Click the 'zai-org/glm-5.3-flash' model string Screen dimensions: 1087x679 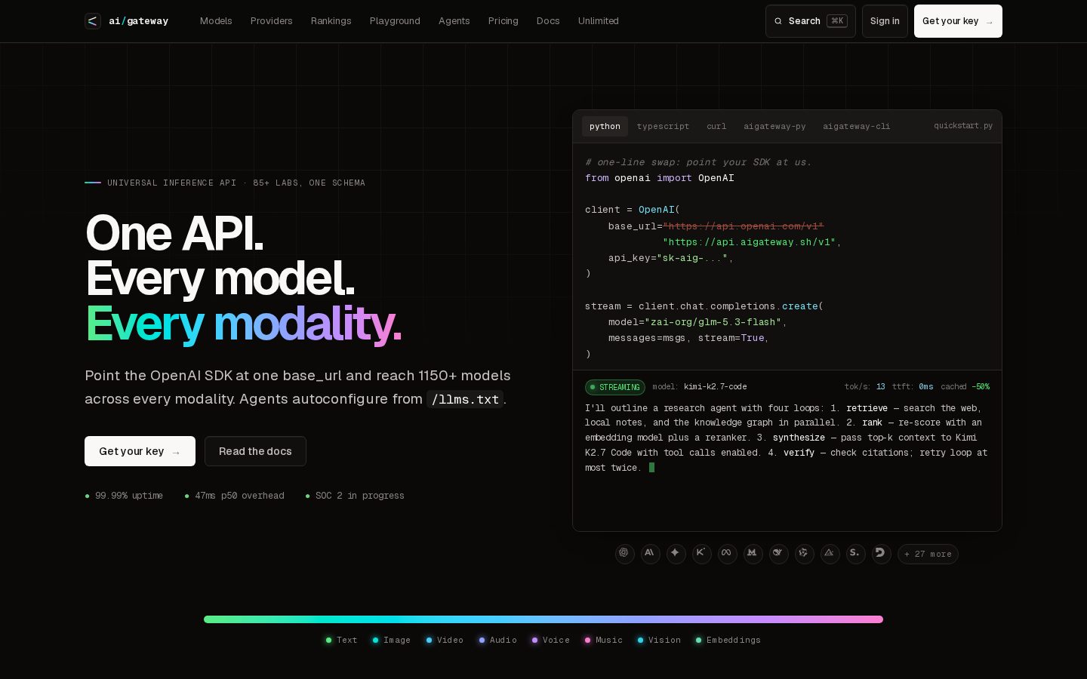(713, 322)
